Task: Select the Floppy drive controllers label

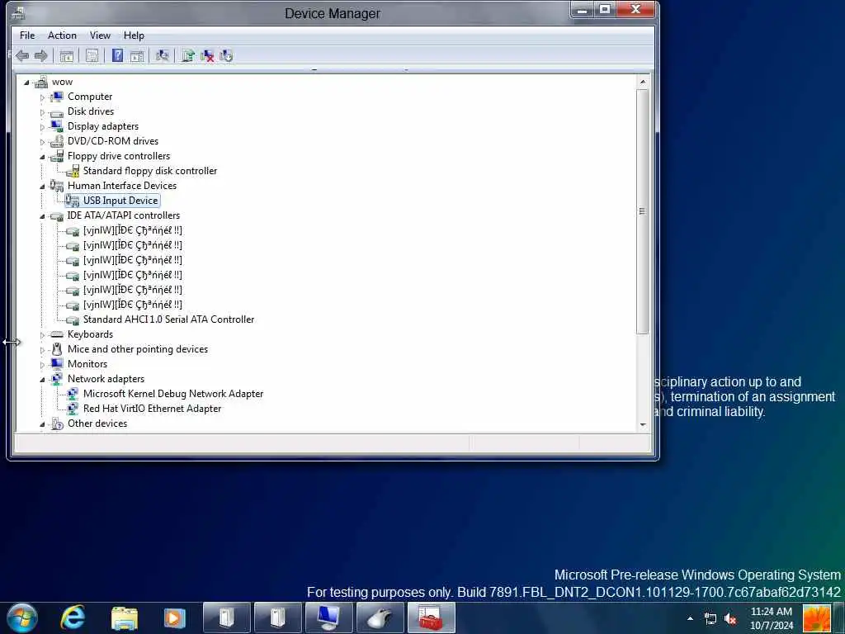Action: 119,156
